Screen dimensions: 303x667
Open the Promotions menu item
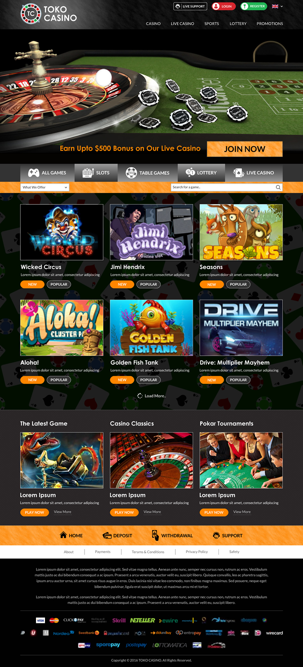coord(270,24)
